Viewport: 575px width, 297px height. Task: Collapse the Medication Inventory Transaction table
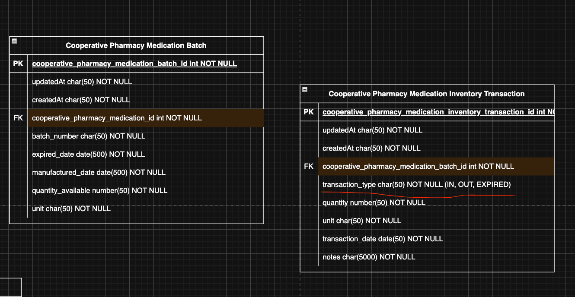point(305,89)
